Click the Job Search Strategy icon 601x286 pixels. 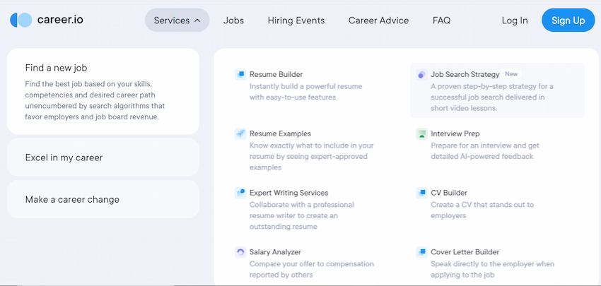coord(421,75)
